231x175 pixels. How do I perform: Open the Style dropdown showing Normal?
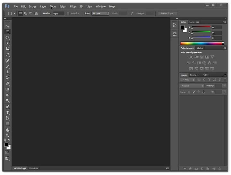tap(100, 13)
